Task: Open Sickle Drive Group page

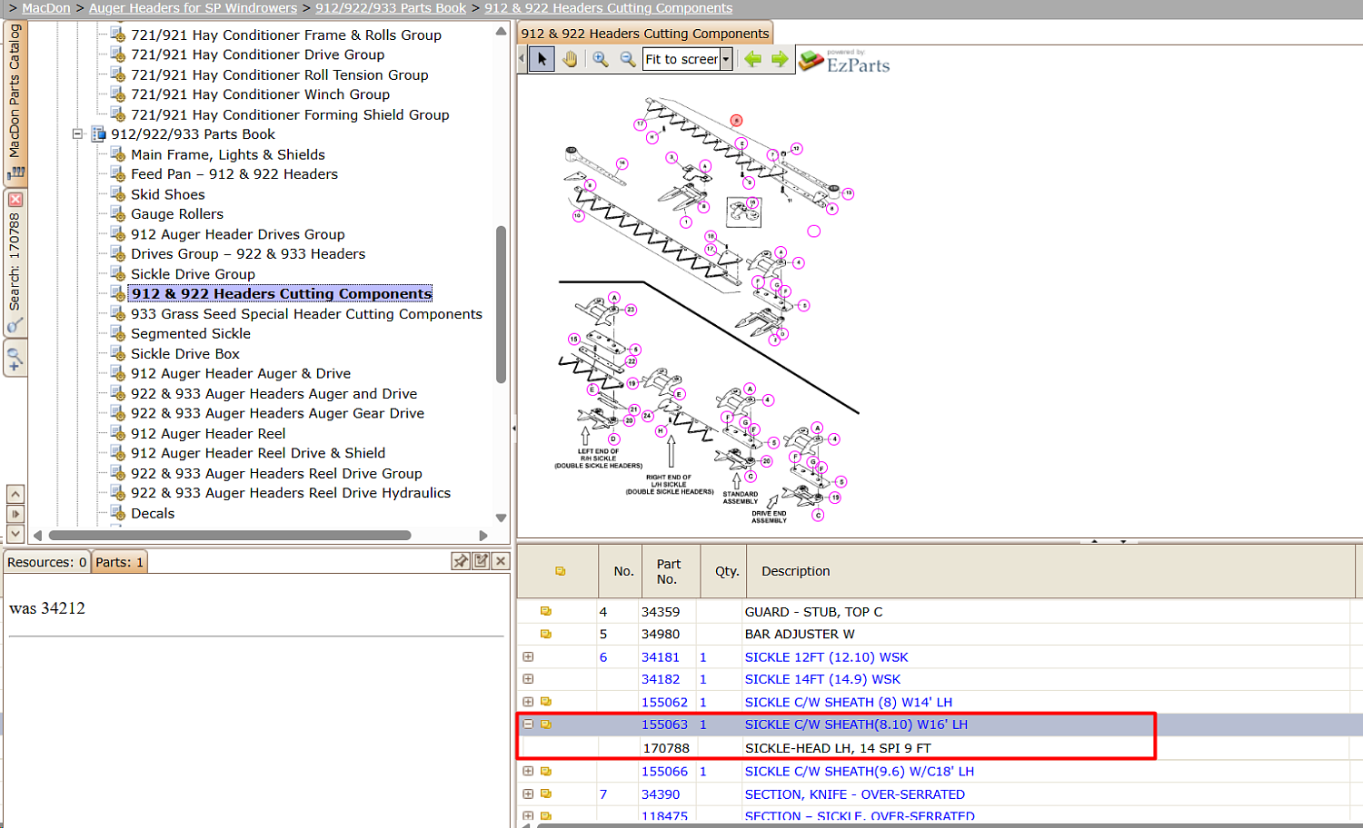Action: [193, 274]
